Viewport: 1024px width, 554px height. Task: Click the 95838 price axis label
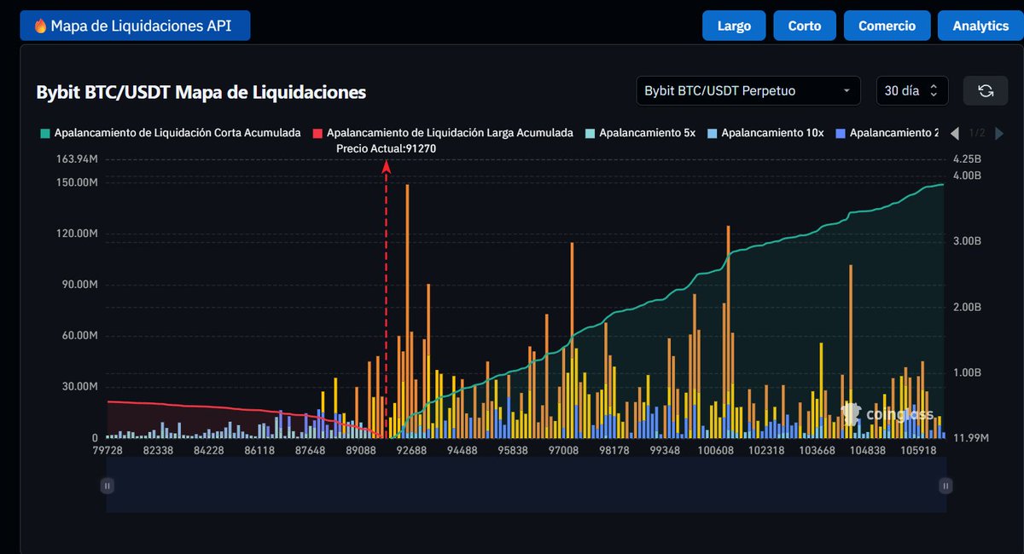point(513,451)
